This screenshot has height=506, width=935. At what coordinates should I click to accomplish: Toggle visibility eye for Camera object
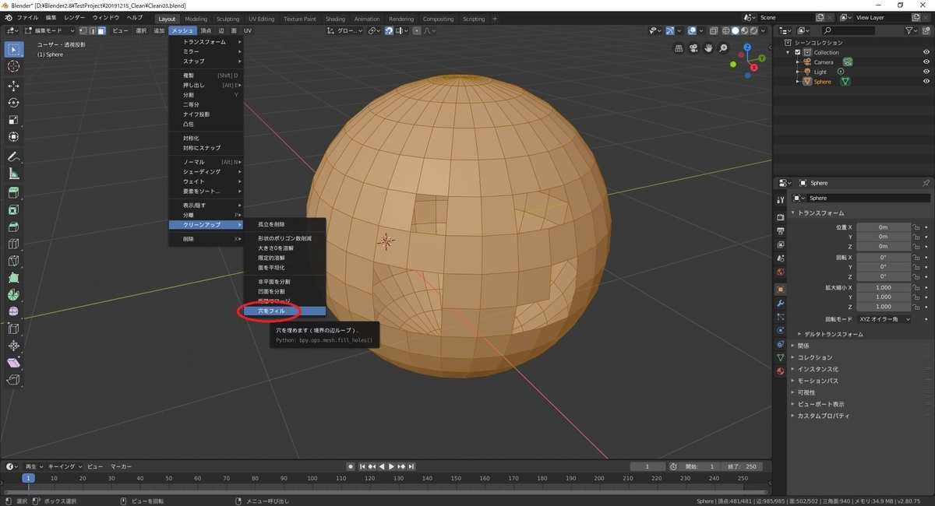coord(926,62)
